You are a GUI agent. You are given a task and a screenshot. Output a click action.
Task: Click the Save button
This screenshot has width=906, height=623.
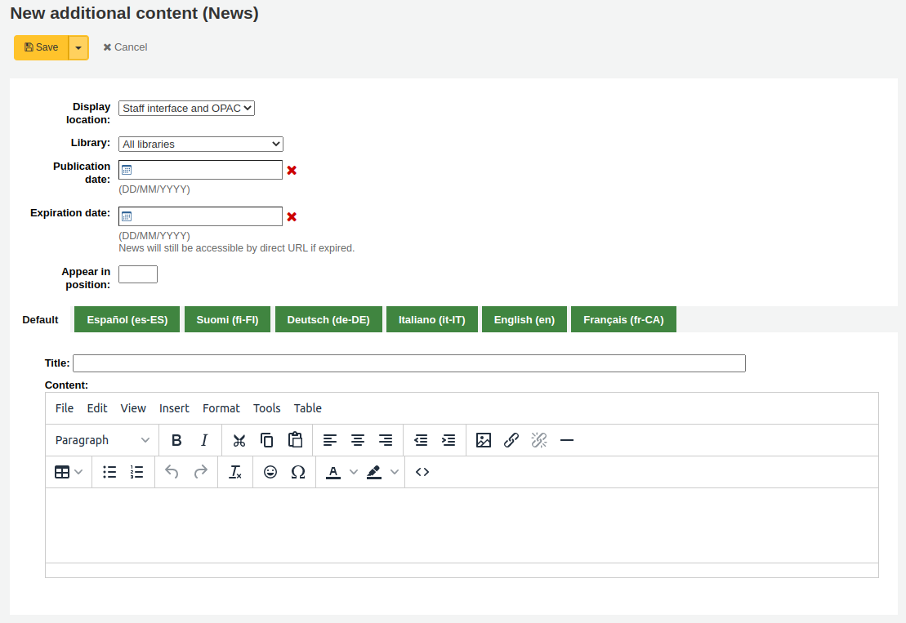(x=41, y=48)
